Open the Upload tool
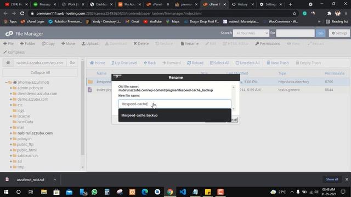Image resolution: width=351 pixels, height=197 pixels. 90,44
